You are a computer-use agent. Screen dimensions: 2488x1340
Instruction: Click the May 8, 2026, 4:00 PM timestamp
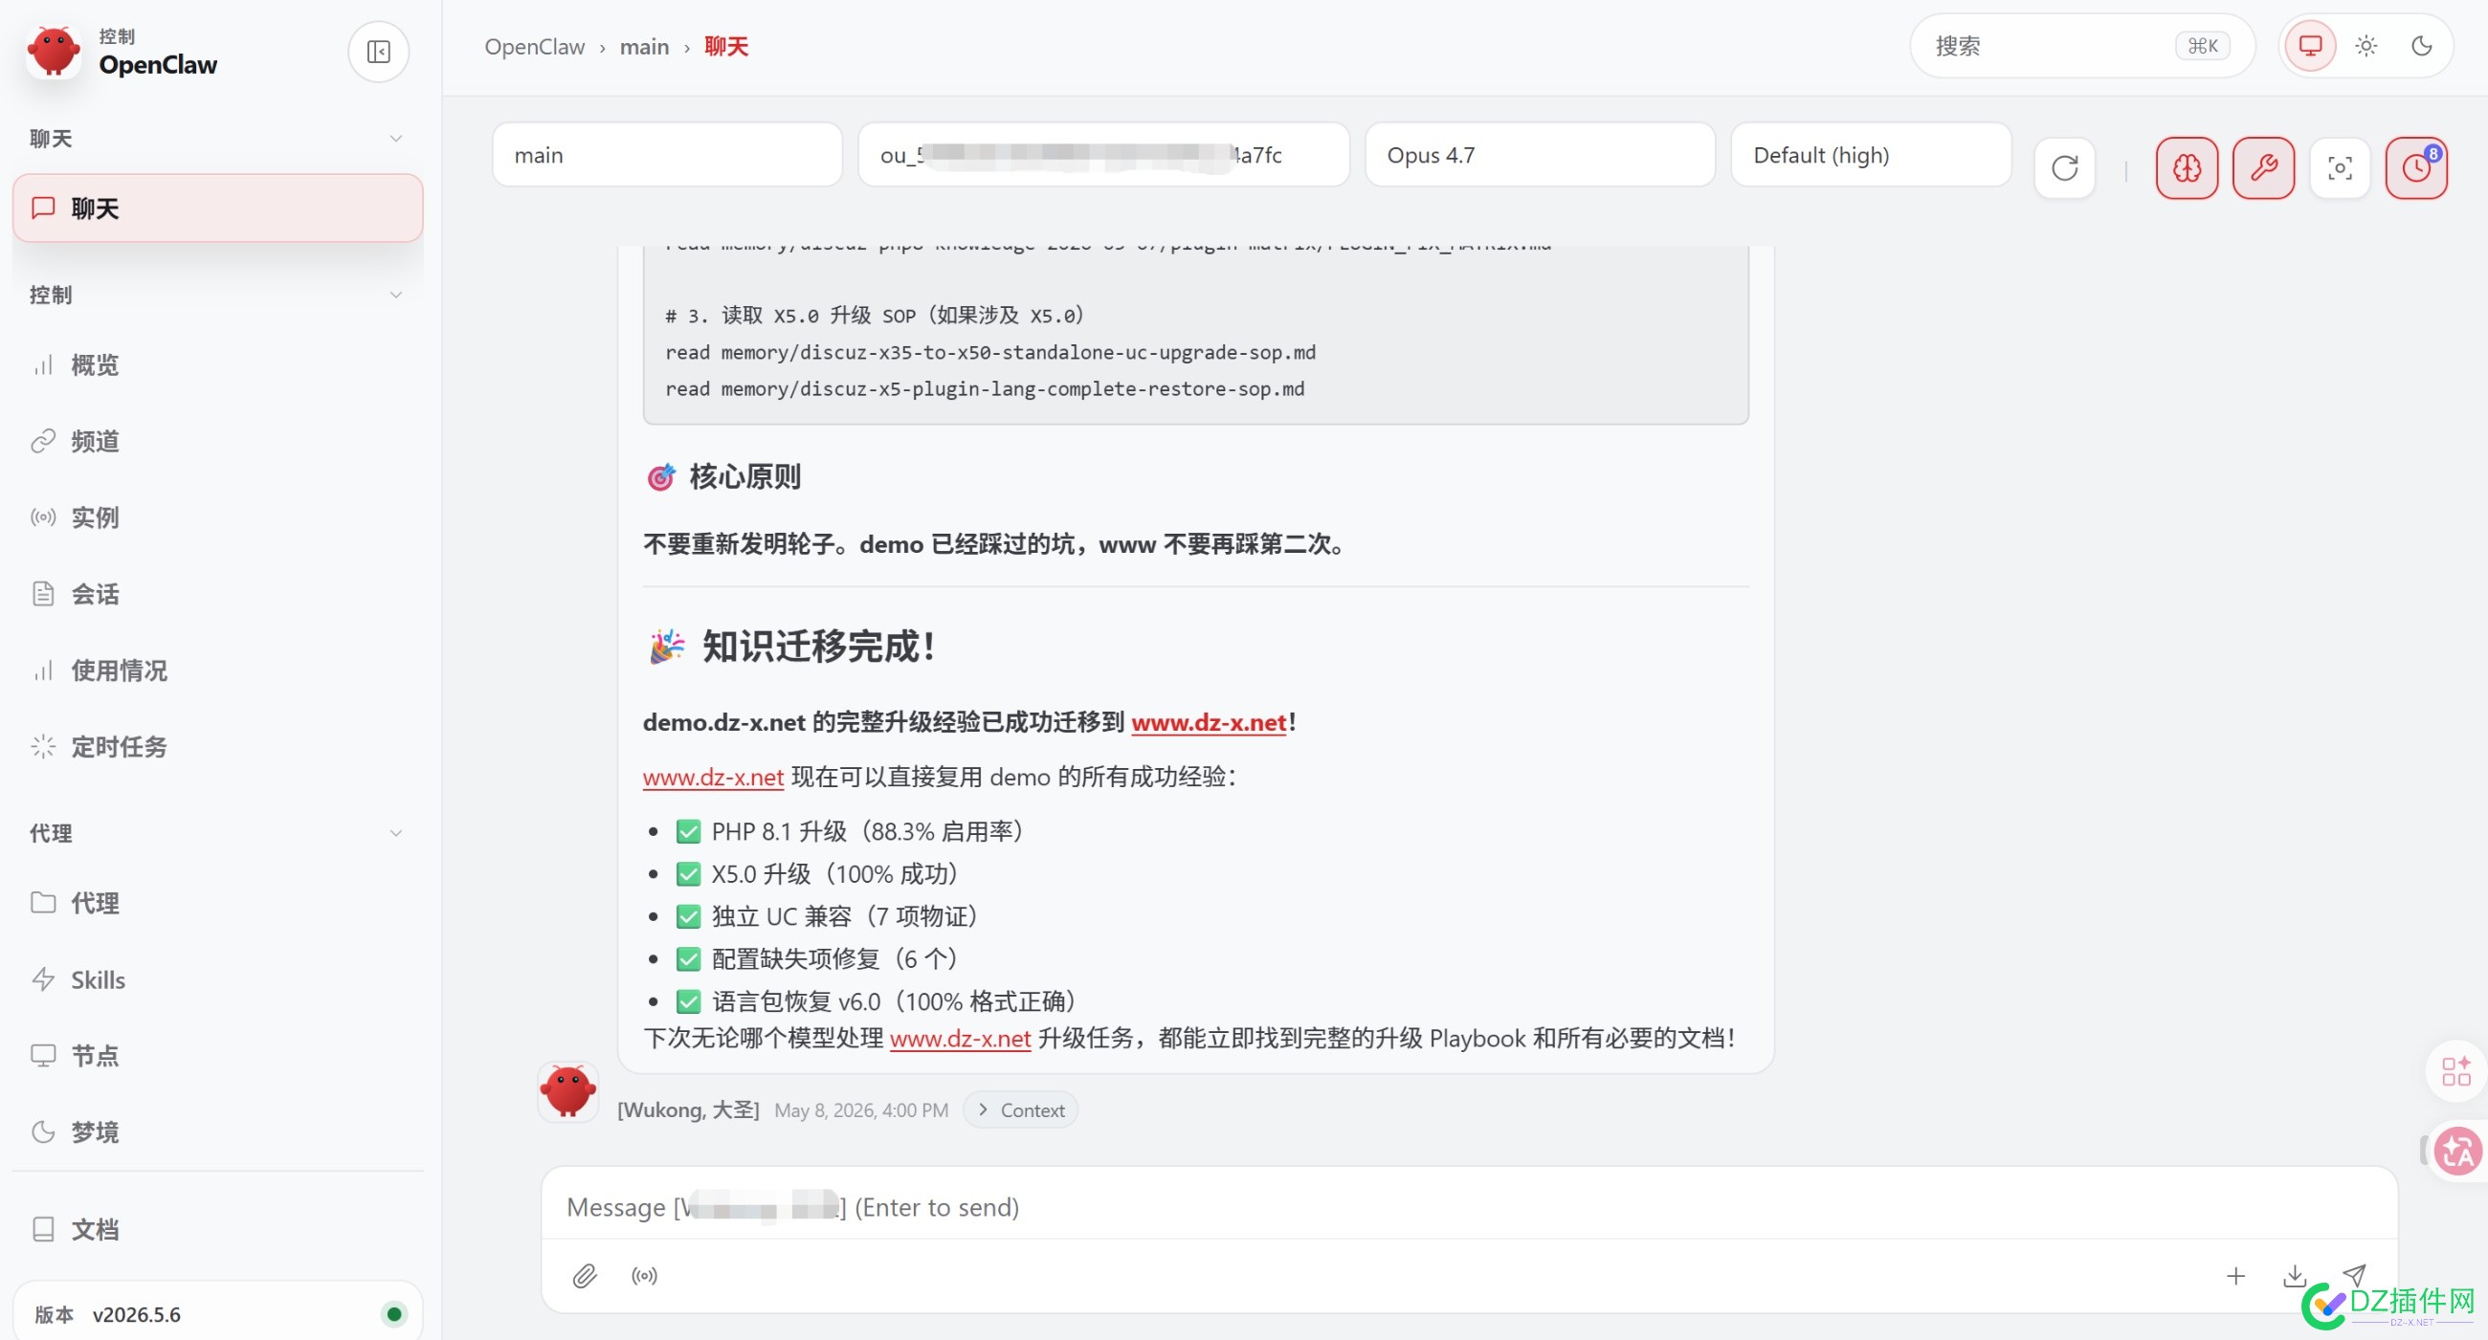[860, 1110]
